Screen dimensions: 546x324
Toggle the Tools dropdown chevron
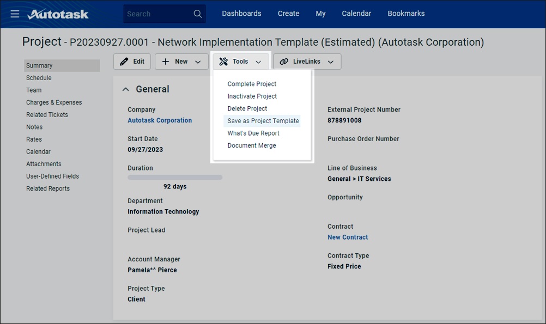(258, 62)
